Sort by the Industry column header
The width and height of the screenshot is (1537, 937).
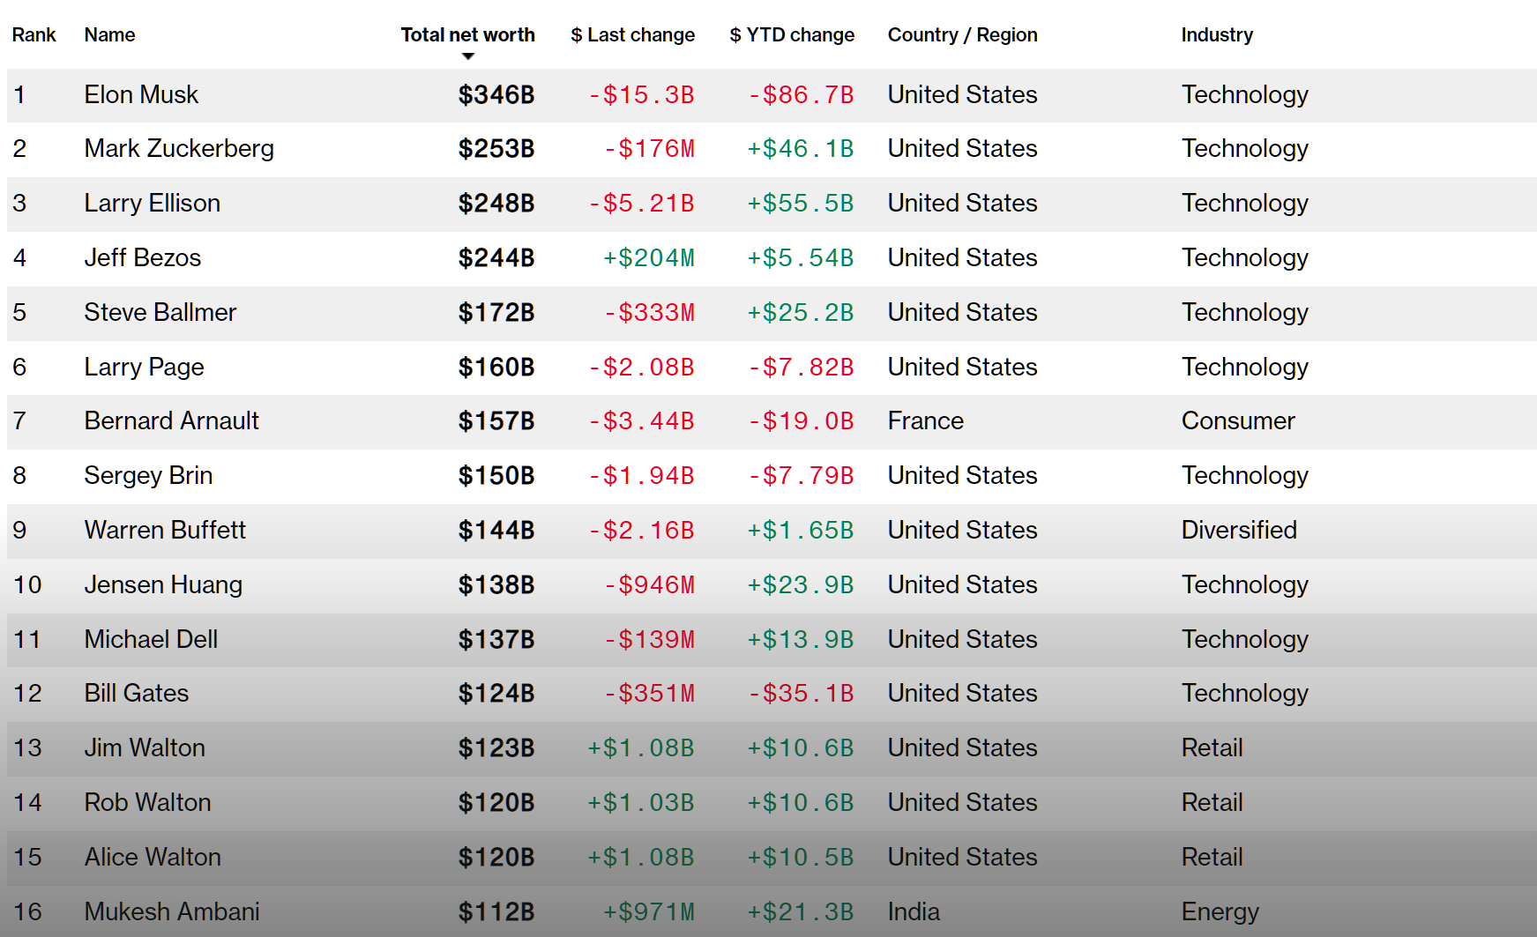[1217, 35]
